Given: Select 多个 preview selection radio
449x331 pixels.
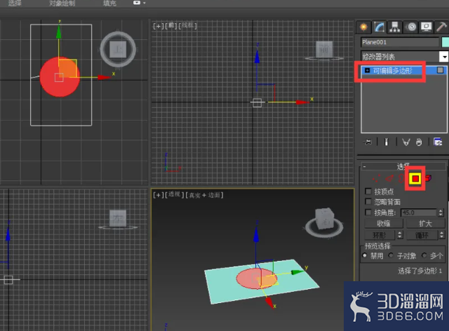Looking at the screenshot, I should click(424, 255).
